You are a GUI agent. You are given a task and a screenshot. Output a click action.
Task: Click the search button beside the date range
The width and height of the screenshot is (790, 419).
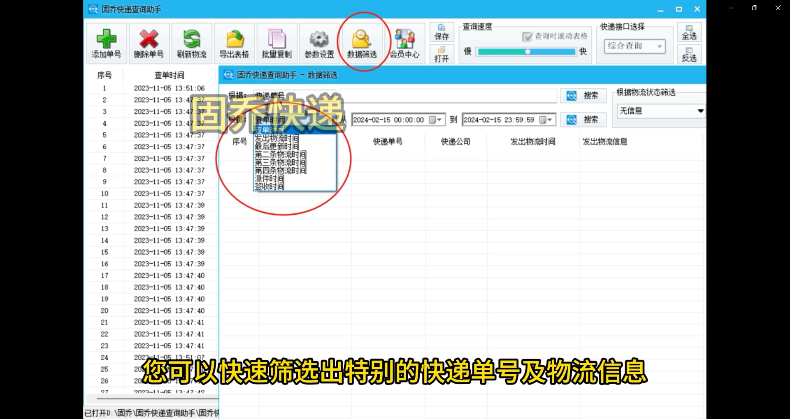click(583, 120)
